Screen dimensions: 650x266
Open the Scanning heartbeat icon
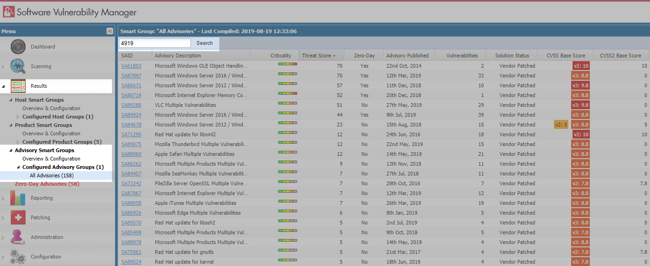18,66
